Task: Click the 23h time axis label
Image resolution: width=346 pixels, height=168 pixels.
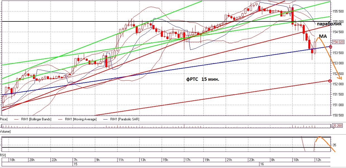Action: pos(251,160)
